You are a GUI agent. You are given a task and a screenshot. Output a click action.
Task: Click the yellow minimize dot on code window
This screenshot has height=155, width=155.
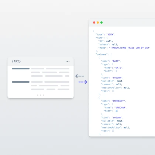point(98,23)
